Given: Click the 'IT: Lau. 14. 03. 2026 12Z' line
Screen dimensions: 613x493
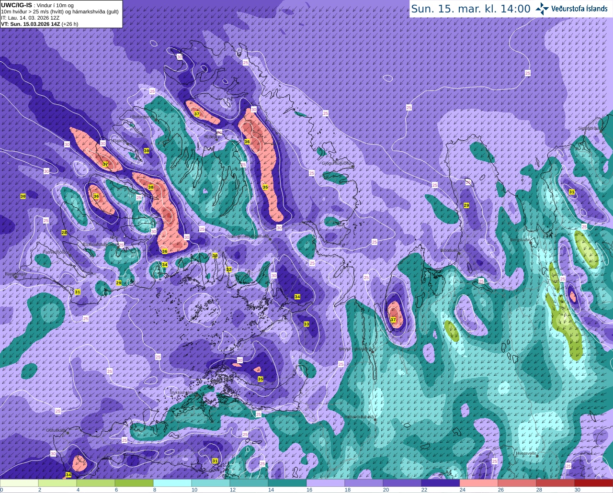Looking at the screenshot, I should (x=30, y=18).
